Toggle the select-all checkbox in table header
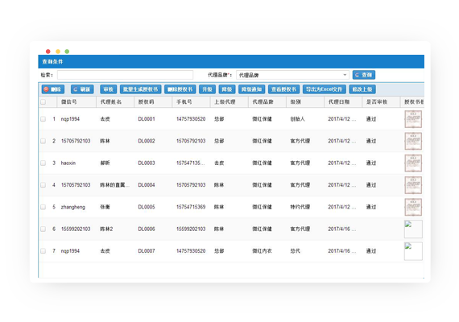 click(x=43, y=102)
